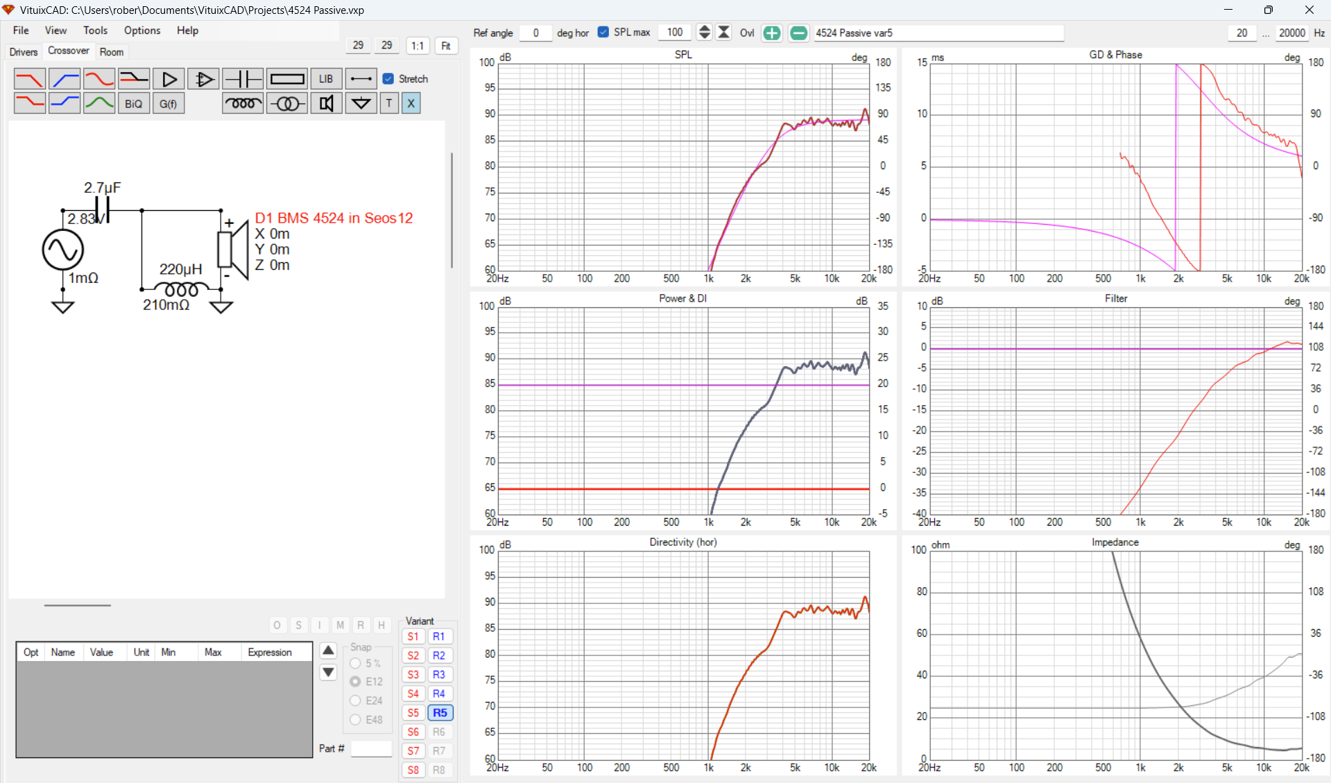This screenshot has width=1331, height=783.
Task: Disable the SPL max checkbox
Action: pos(603,33)
